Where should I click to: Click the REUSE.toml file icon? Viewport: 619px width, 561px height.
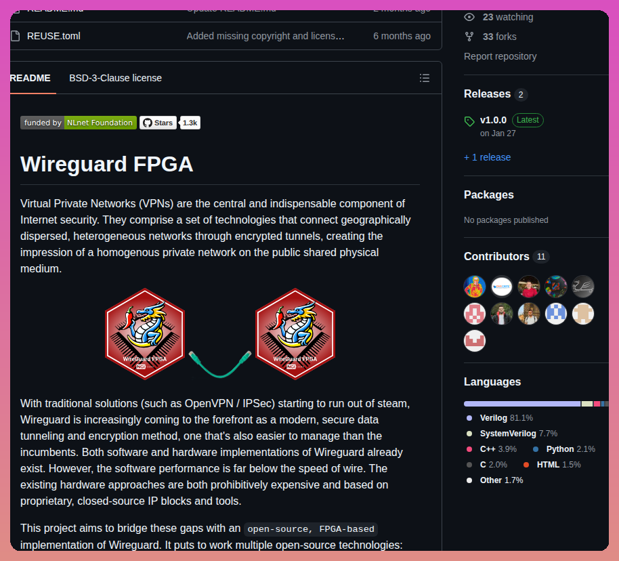tap(16, 36)
